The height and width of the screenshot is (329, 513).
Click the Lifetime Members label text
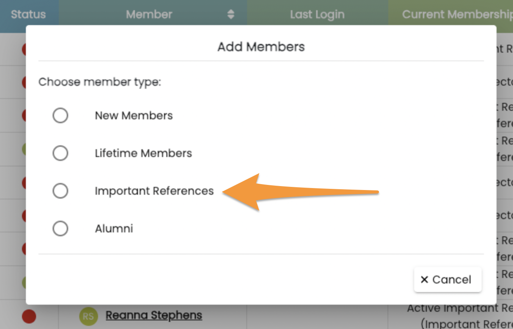pos(144,153)
